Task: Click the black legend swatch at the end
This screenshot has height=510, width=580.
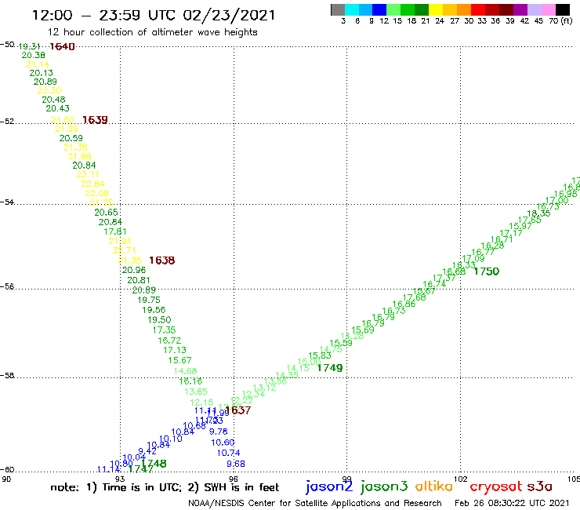Action: [x=562, y=9]
